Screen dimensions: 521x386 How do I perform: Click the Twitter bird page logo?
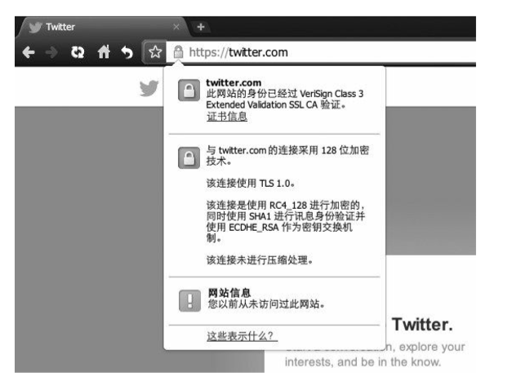pyautogui.click(x=149, y=88)
